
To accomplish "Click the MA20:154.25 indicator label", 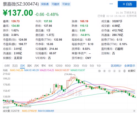I will 47,70.
